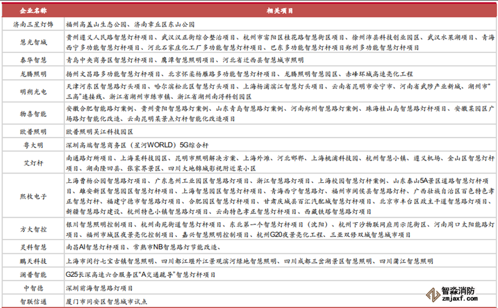The image size is (498, 308).
Task: Click the 欧普照明吴江科技园区 project text
Action: tap(100, 133)
